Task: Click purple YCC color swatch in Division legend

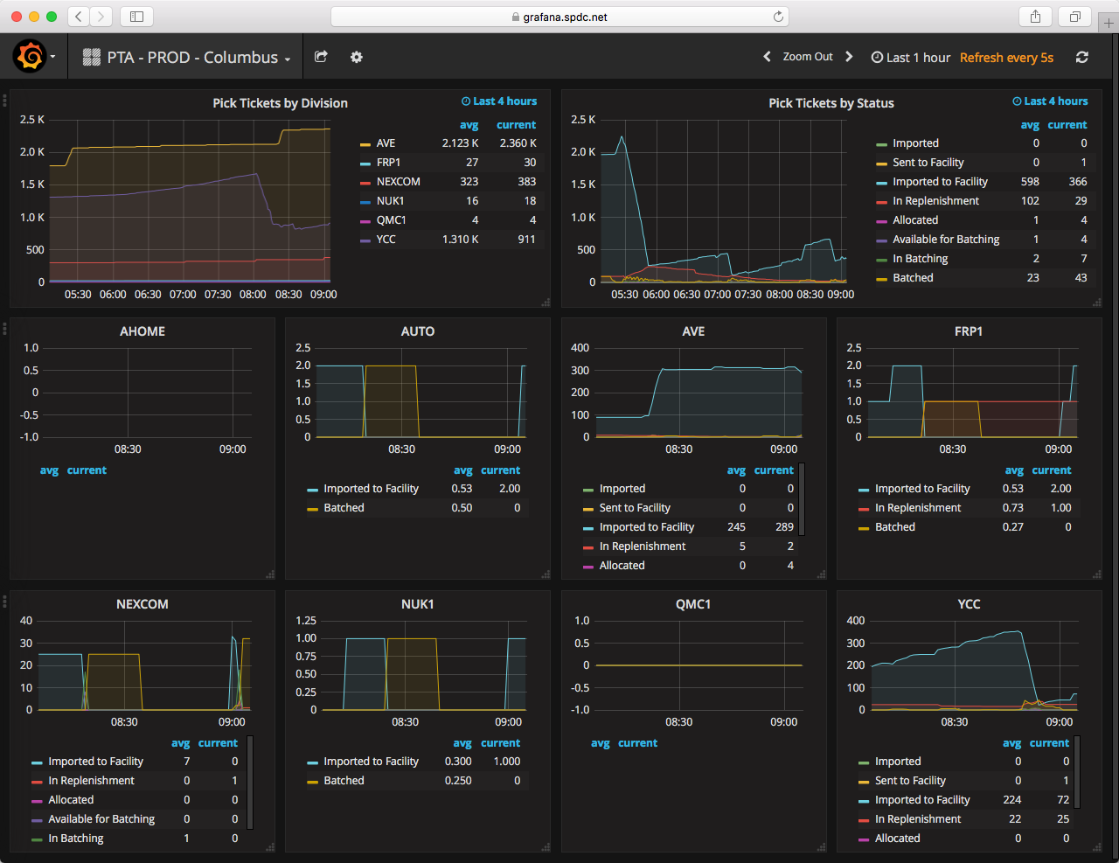Action: tap(365, 240)
